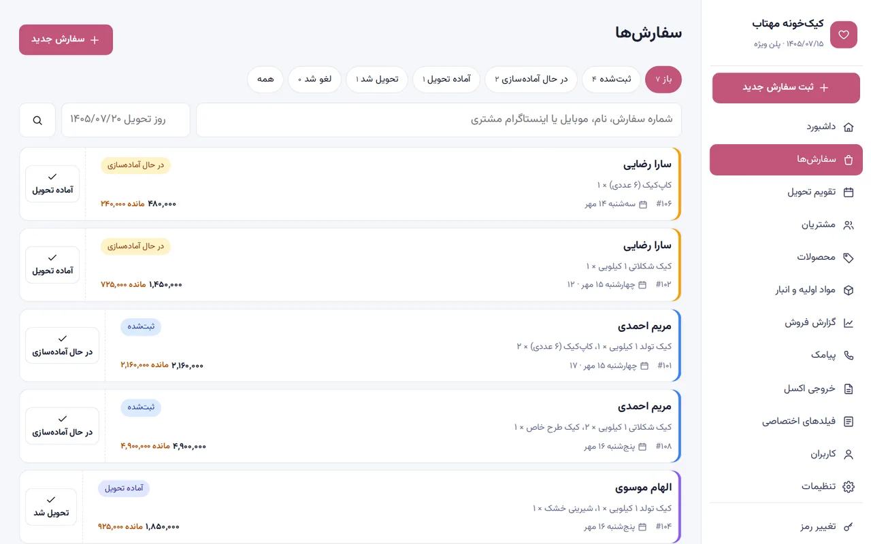871x544 pixels.
Task: Mark order #102 as آماده تحویل
Action: 52,265
